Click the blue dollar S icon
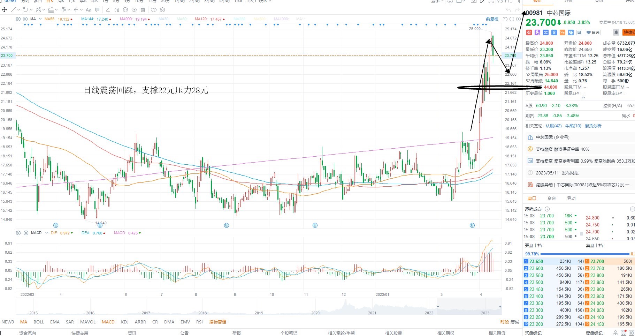635x336 pixels. [554, 32]
